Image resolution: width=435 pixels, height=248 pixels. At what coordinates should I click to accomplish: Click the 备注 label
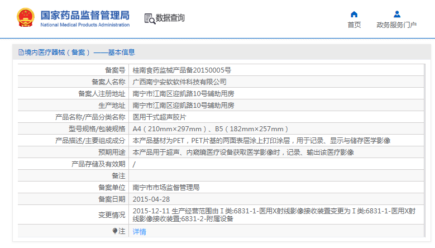pos(118,176)
